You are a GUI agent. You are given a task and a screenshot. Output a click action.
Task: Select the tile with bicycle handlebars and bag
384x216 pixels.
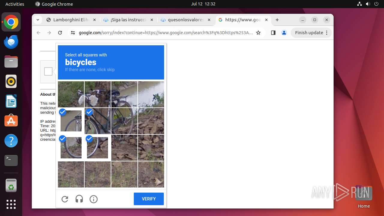click(x=97, y=94)
